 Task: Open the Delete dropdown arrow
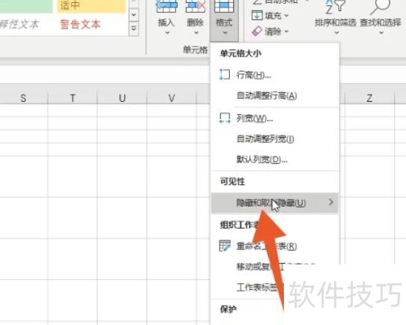[x=196, y=33]
